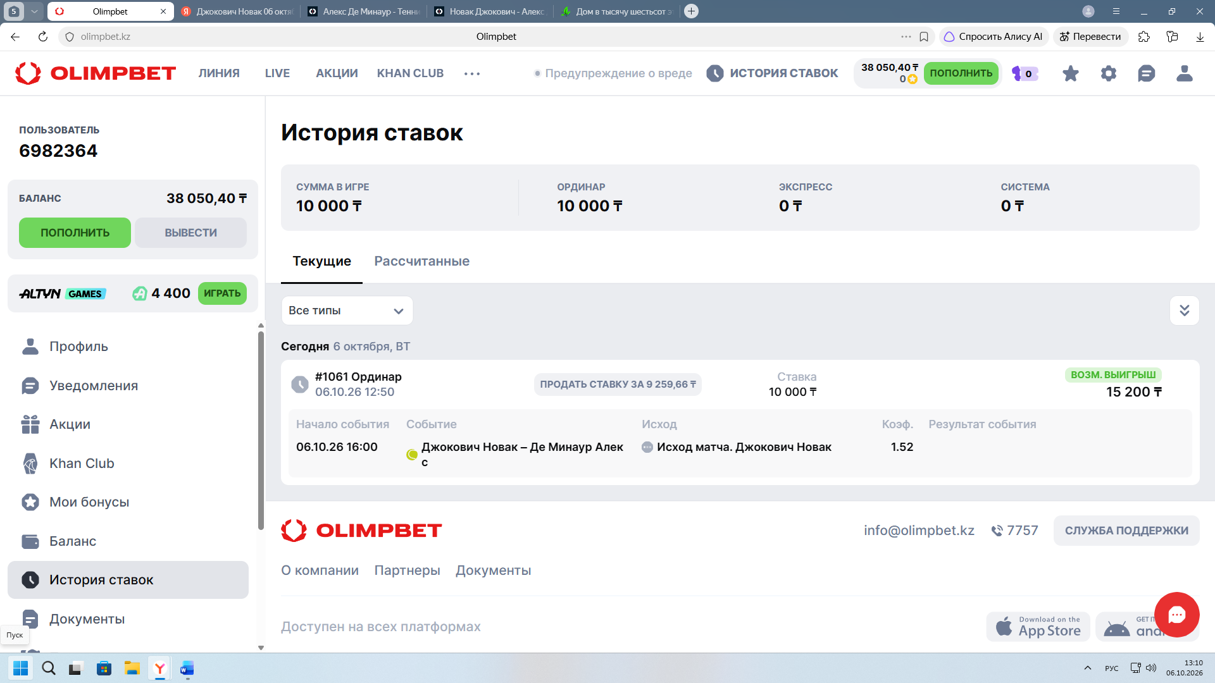Click the sidebar vertical scrollbar
Image resolution: width=1215 pixels, height=683 pixels.
(261, 430)
